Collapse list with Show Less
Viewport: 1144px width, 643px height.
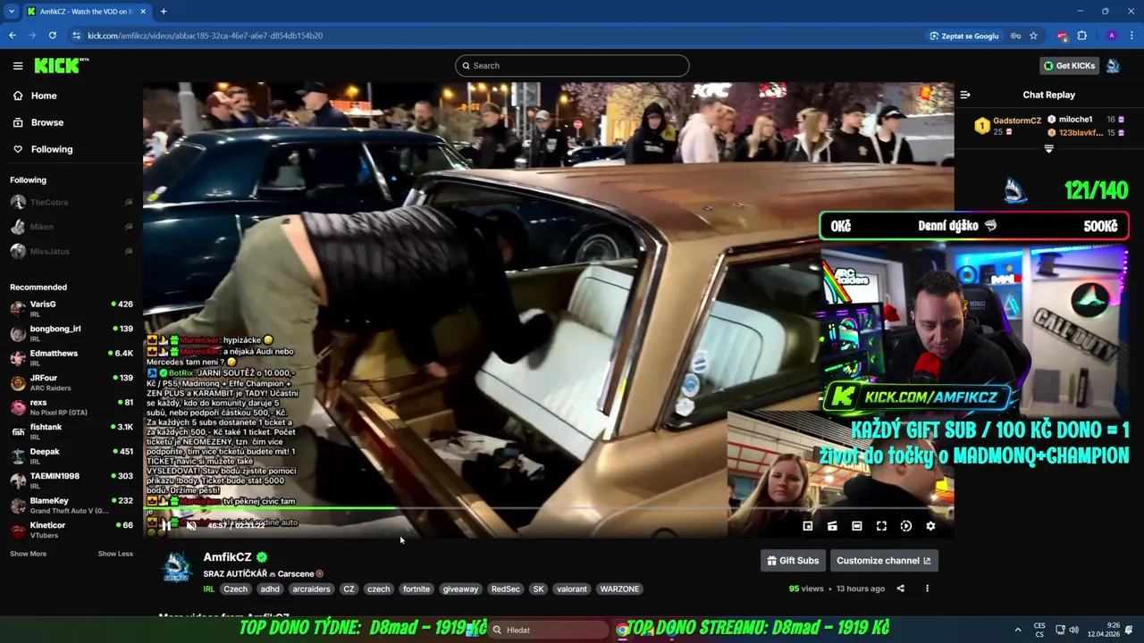(x=115, y=554)
